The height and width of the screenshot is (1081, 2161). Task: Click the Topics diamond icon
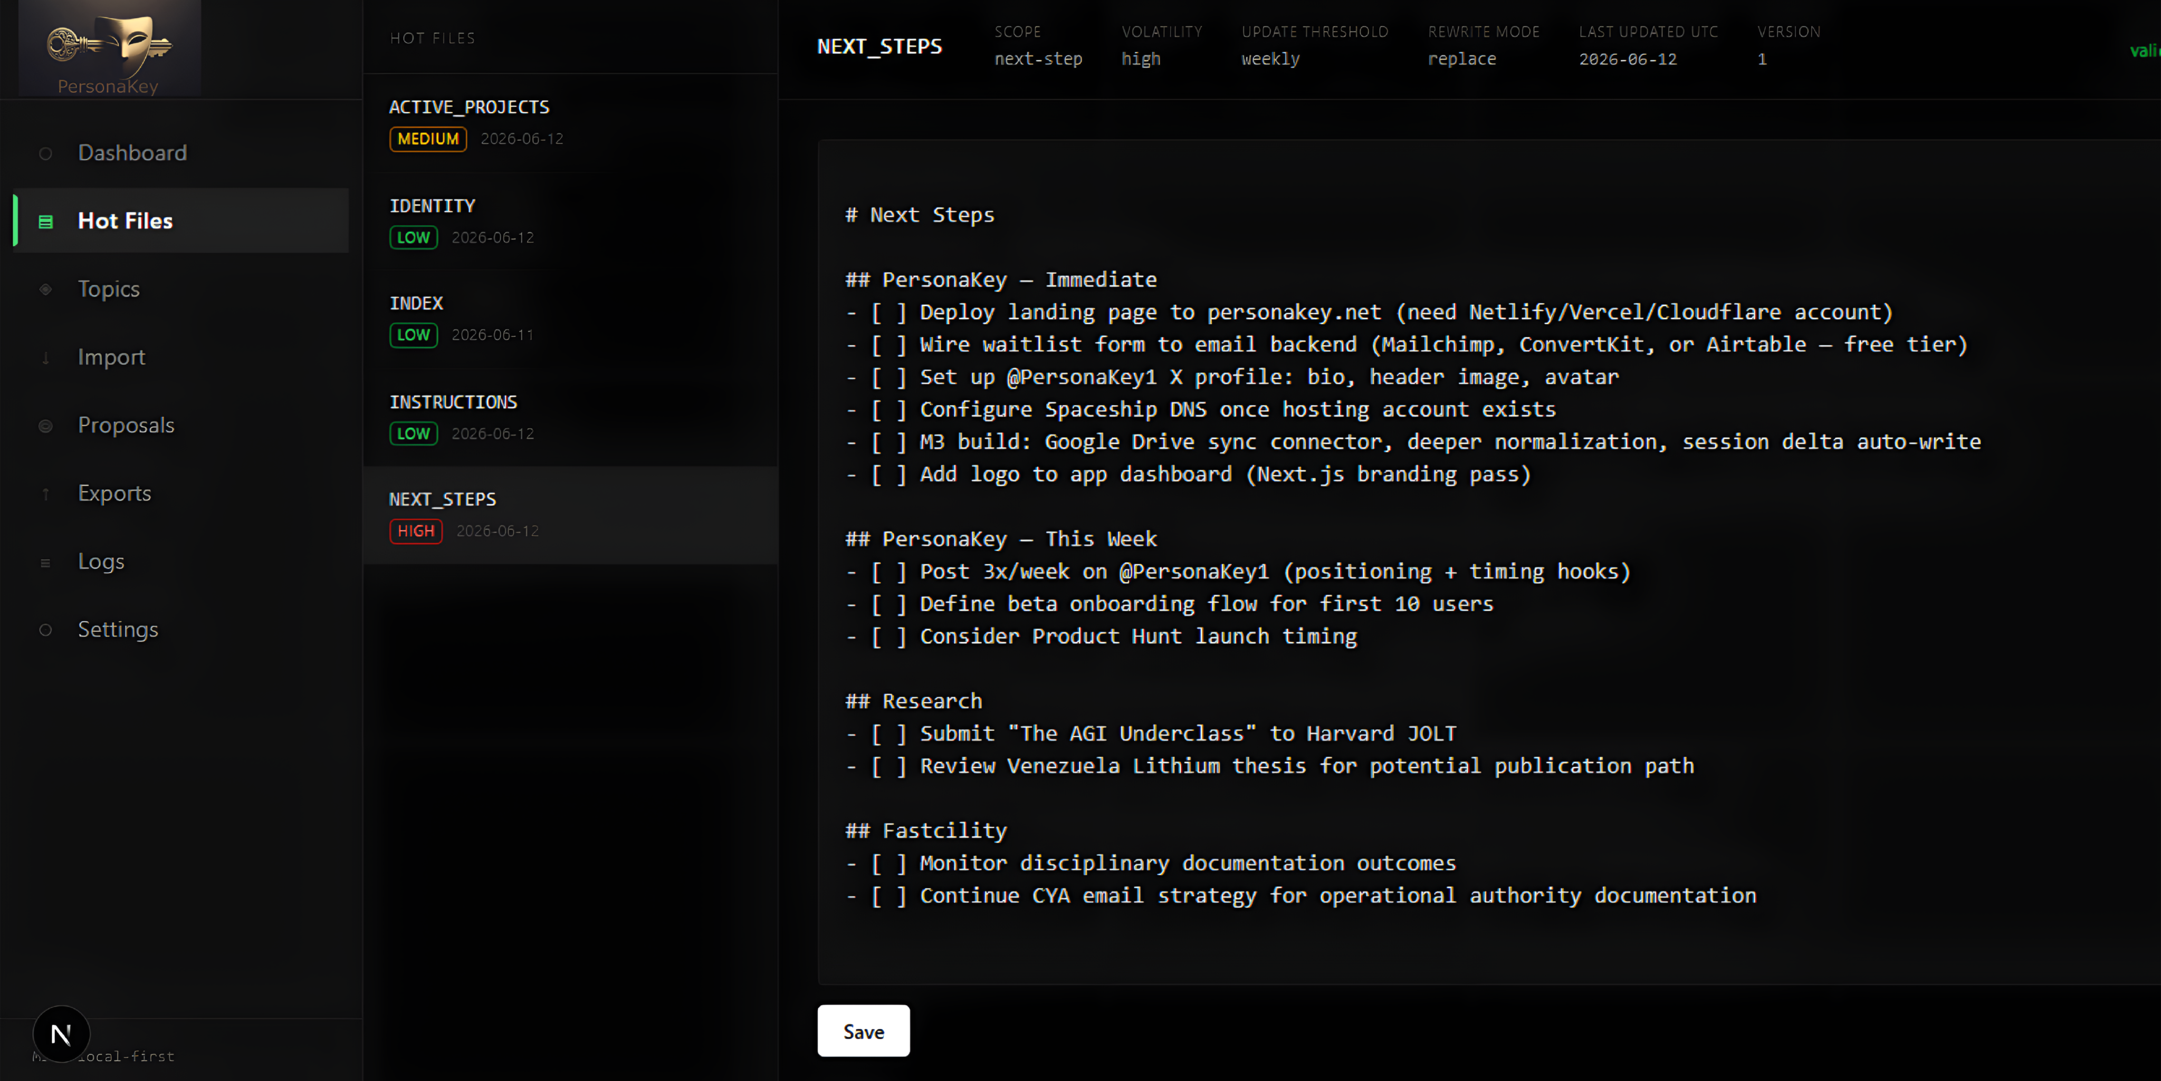tap(45, 289)
